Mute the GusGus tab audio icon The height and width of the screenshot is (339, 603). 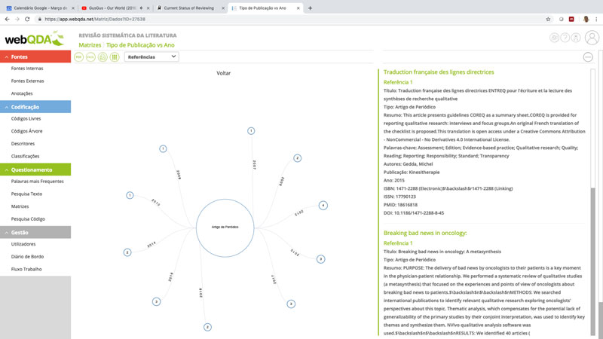142,8
